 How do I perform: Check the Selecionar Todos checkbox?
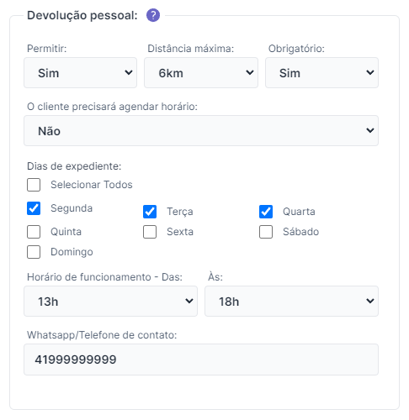34,185
